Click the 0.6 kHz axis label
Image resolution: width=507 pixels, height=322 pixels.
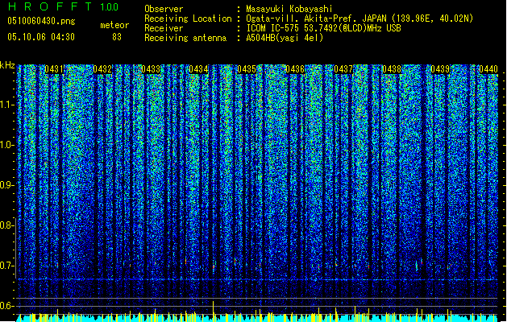tap(6, 306)
